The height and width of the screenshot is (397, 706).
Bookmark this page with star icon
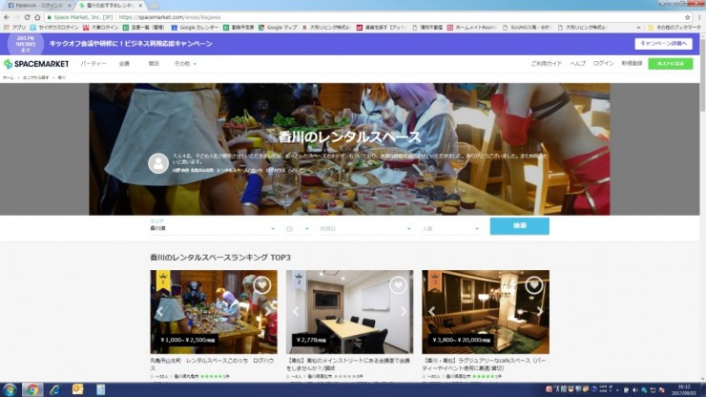pyautogui.click(x=688, y=17)
